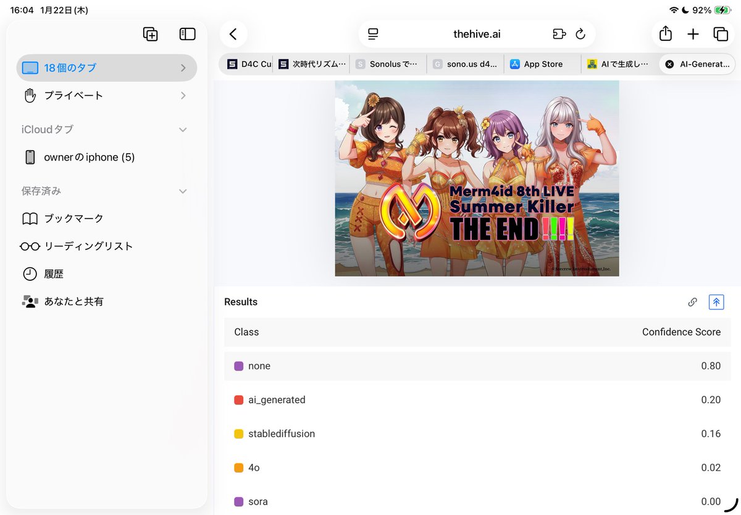Collapse the 保存済み section
The width and height of the screenshot is (741, 515).
(x=183, y=191)
